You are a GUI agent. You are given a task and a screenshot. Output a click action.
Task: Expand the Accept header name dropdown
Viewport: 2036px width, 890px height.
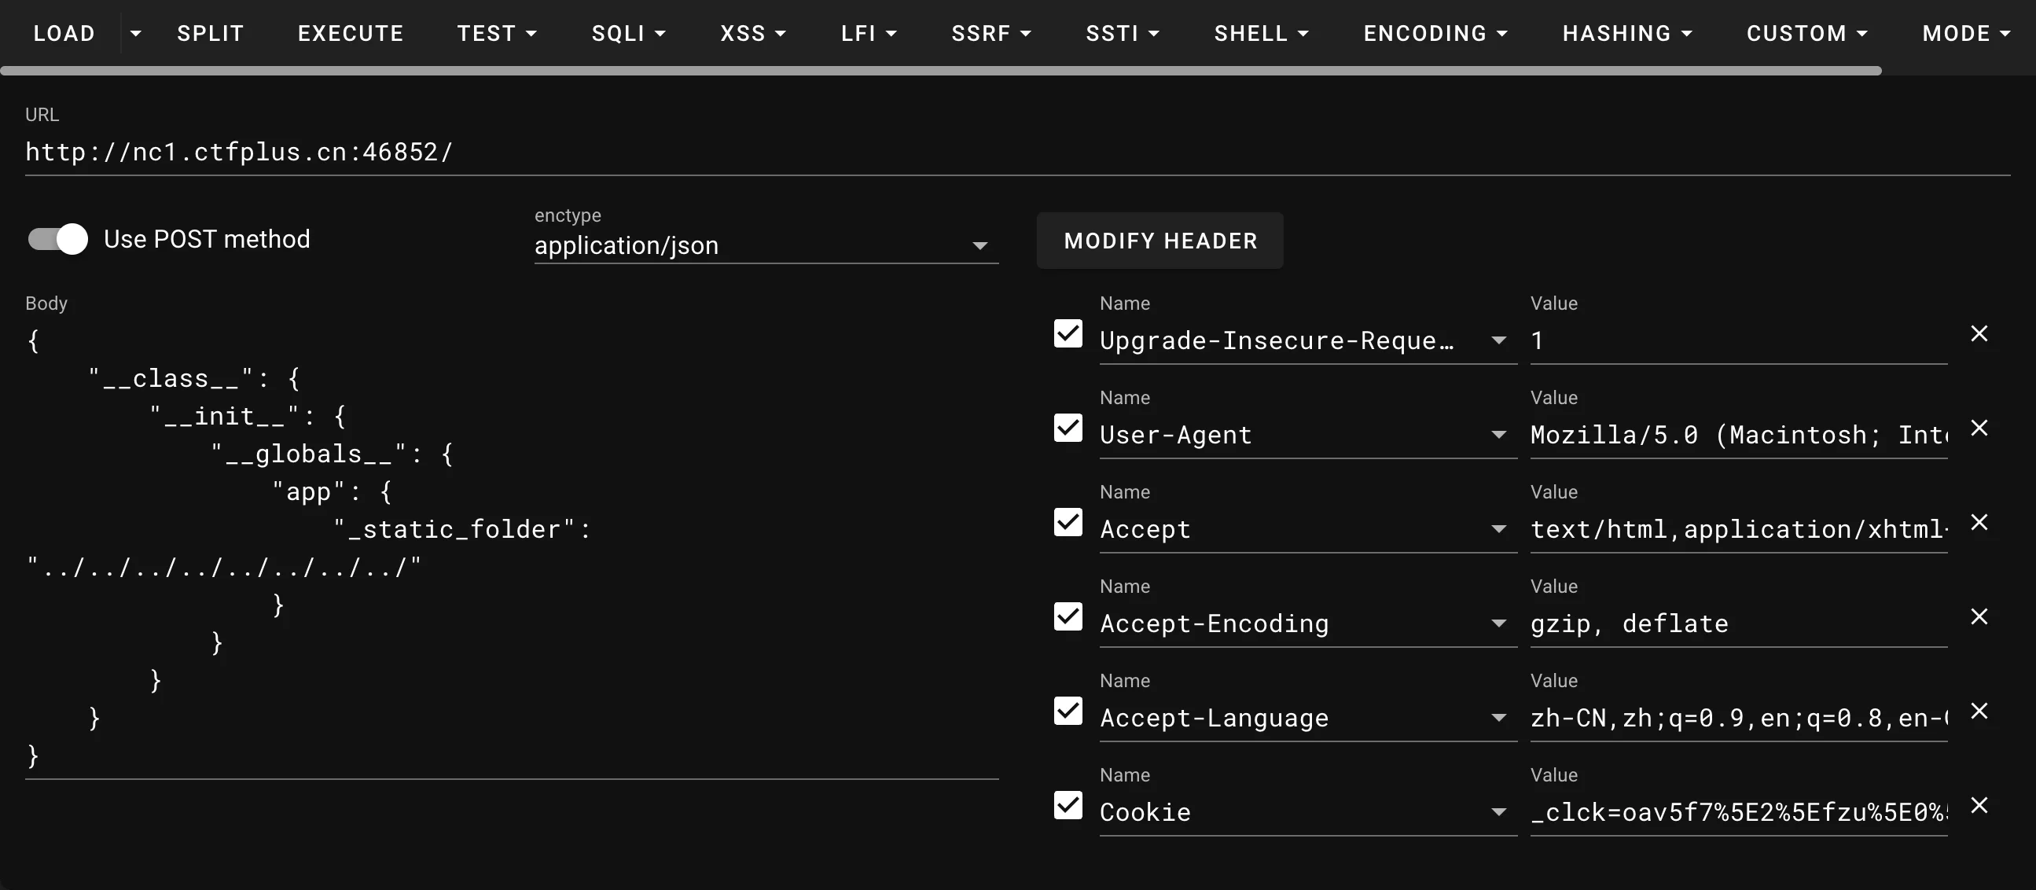pyautogui.click(x=1498, y=529)
